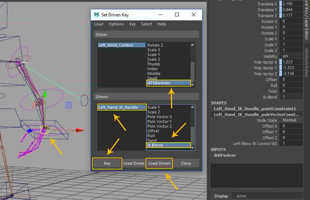310x200 pixels.
Task: Click the Translate X value field
Action: [291, 4]
